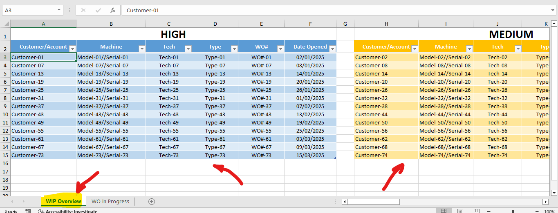
Task: Open the WO# filter dropdown
Action: tap(280, 49)
